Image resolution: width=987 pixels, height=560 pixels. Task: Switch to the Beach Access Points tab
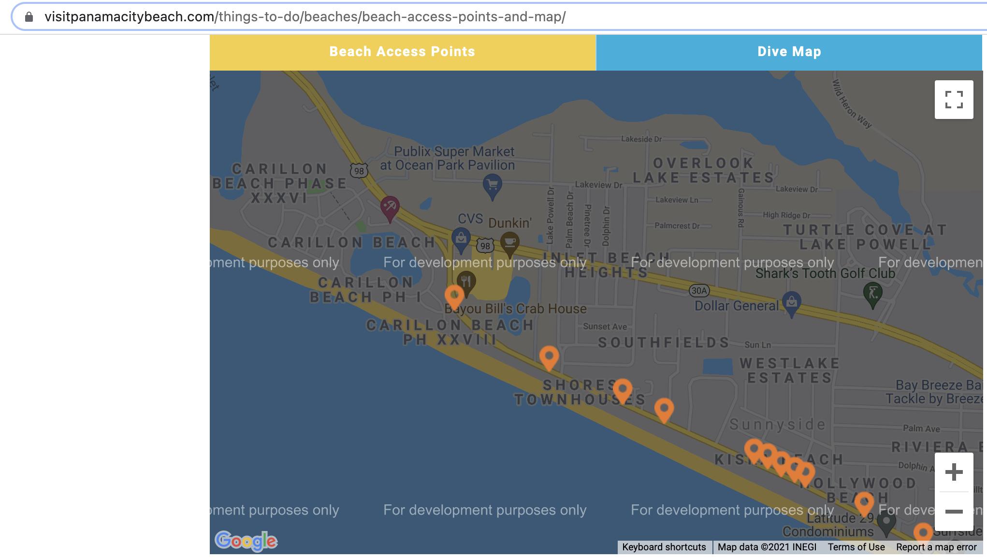[x=402, y=51]
